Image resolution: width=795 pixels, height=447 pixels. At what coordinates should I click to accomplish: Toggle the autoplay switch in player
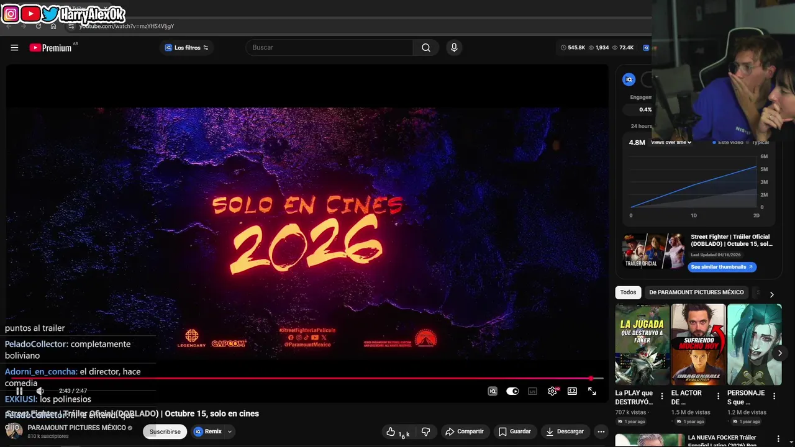point(512,391)
